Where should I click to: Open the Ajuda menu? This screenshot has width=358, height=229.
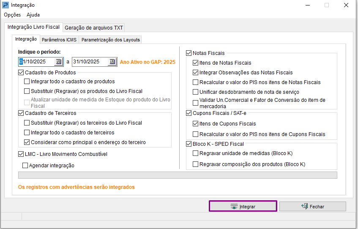point(33,15)
